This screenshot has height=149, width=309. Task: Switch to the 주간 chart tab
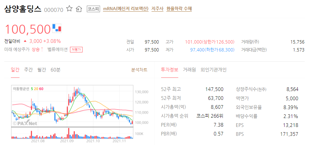click(x=28, y=70)
